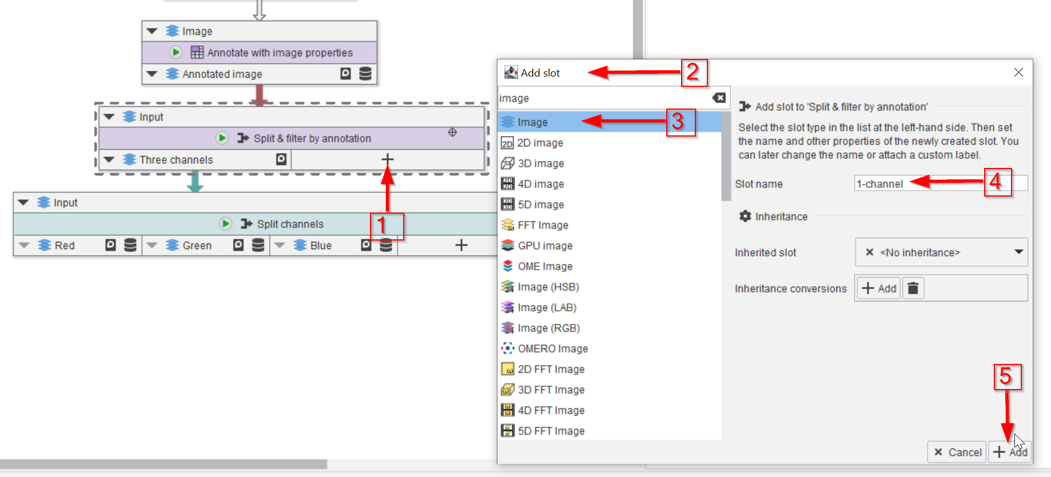Clear the image search field
This screenshot has width=1051, height=477.
point(719,98)
